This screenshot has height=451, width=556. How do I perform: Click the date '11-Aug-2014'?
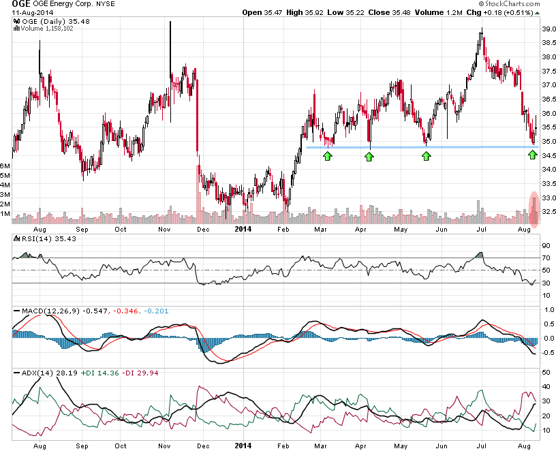click(32, 12)
